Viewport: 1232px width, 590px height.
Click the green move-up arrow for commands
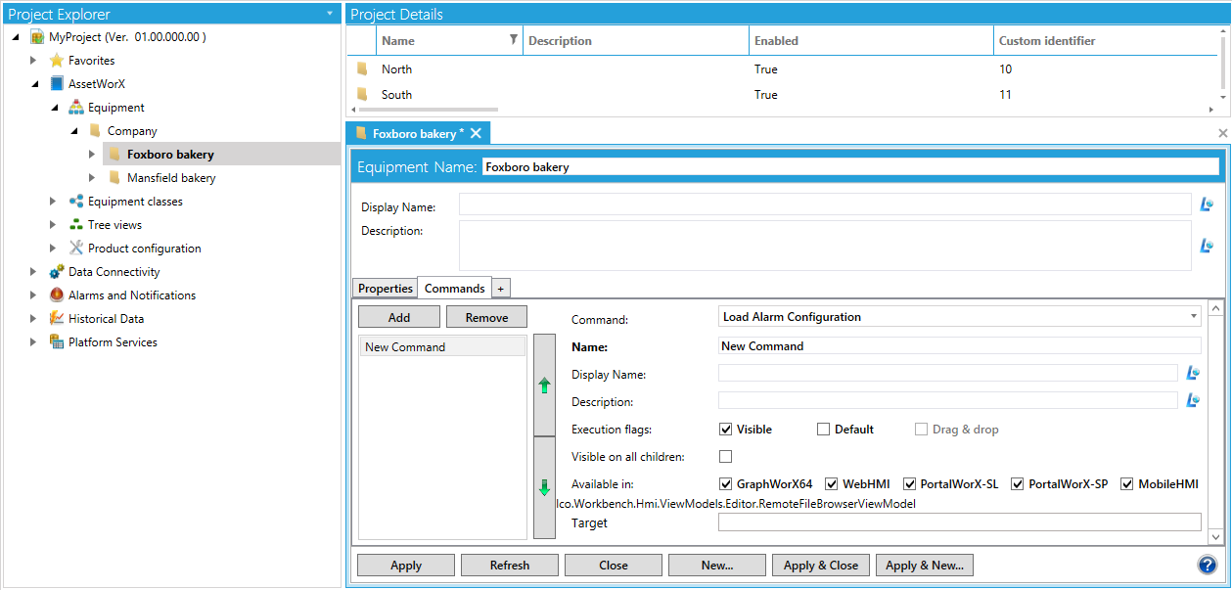pyautogui.click(x=544, y=386)
